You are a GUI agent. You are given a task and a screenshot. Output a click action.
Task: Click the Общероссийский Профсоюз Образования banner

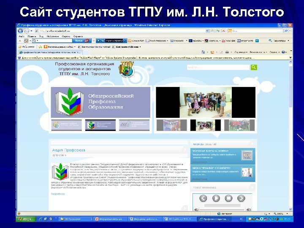tap(100, 102)
